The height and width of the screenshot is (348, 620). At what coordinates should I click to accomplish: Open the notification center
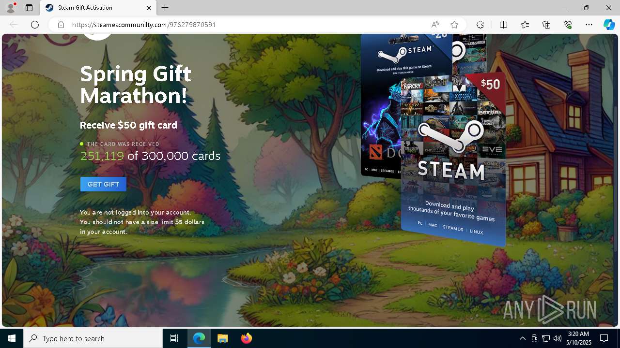[x=604, y=338]
